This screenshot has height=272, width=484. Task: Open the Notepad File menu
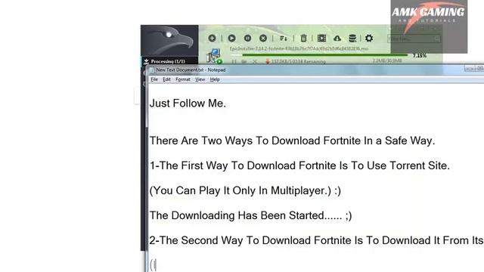point(154,79)
